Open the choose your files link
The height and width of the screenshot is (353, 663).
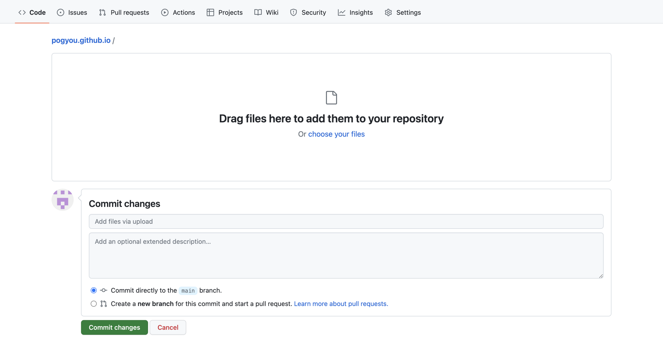336,134
